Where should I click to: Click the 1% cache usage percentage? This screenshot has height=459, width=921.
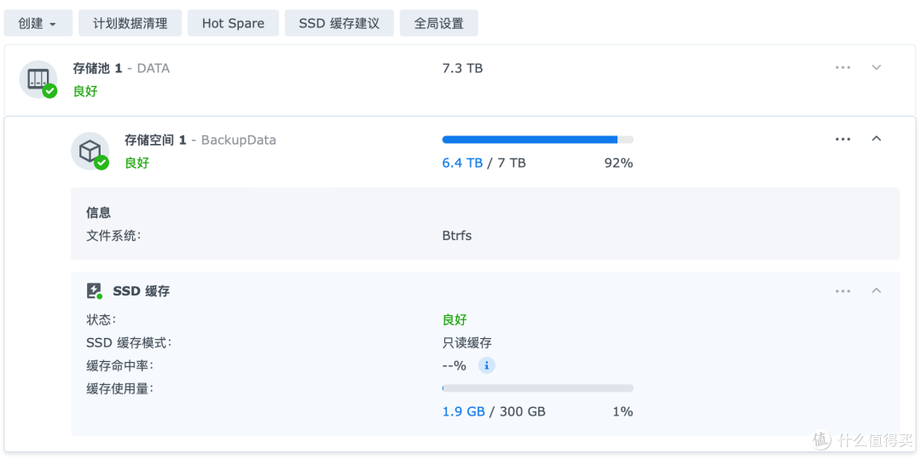pyautogui.click(x=623, y=411)
